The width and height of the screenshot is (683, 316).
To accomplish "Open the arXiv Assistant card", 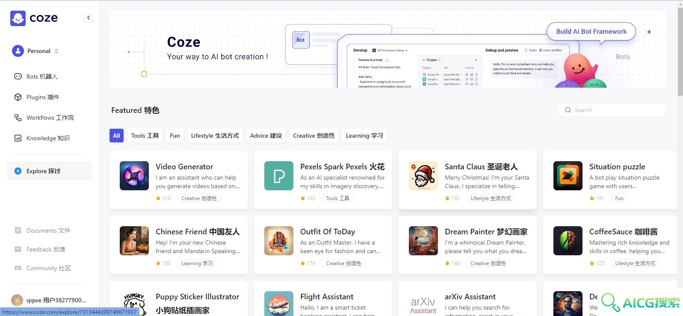I will (x=467, y=298).
